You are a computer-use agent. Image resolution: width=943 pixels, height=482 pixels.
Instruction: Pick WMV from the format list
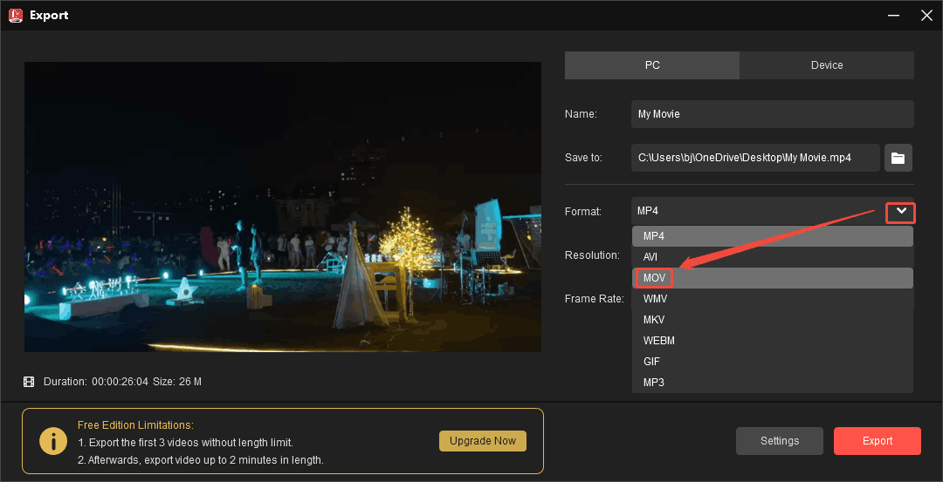coord(772,299)
